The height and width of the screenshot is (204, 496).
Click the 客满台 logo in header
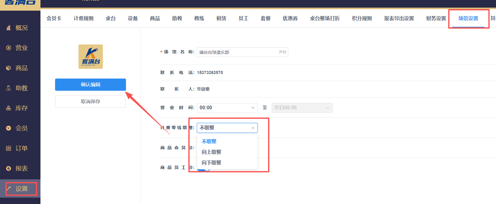coord(20,2)
